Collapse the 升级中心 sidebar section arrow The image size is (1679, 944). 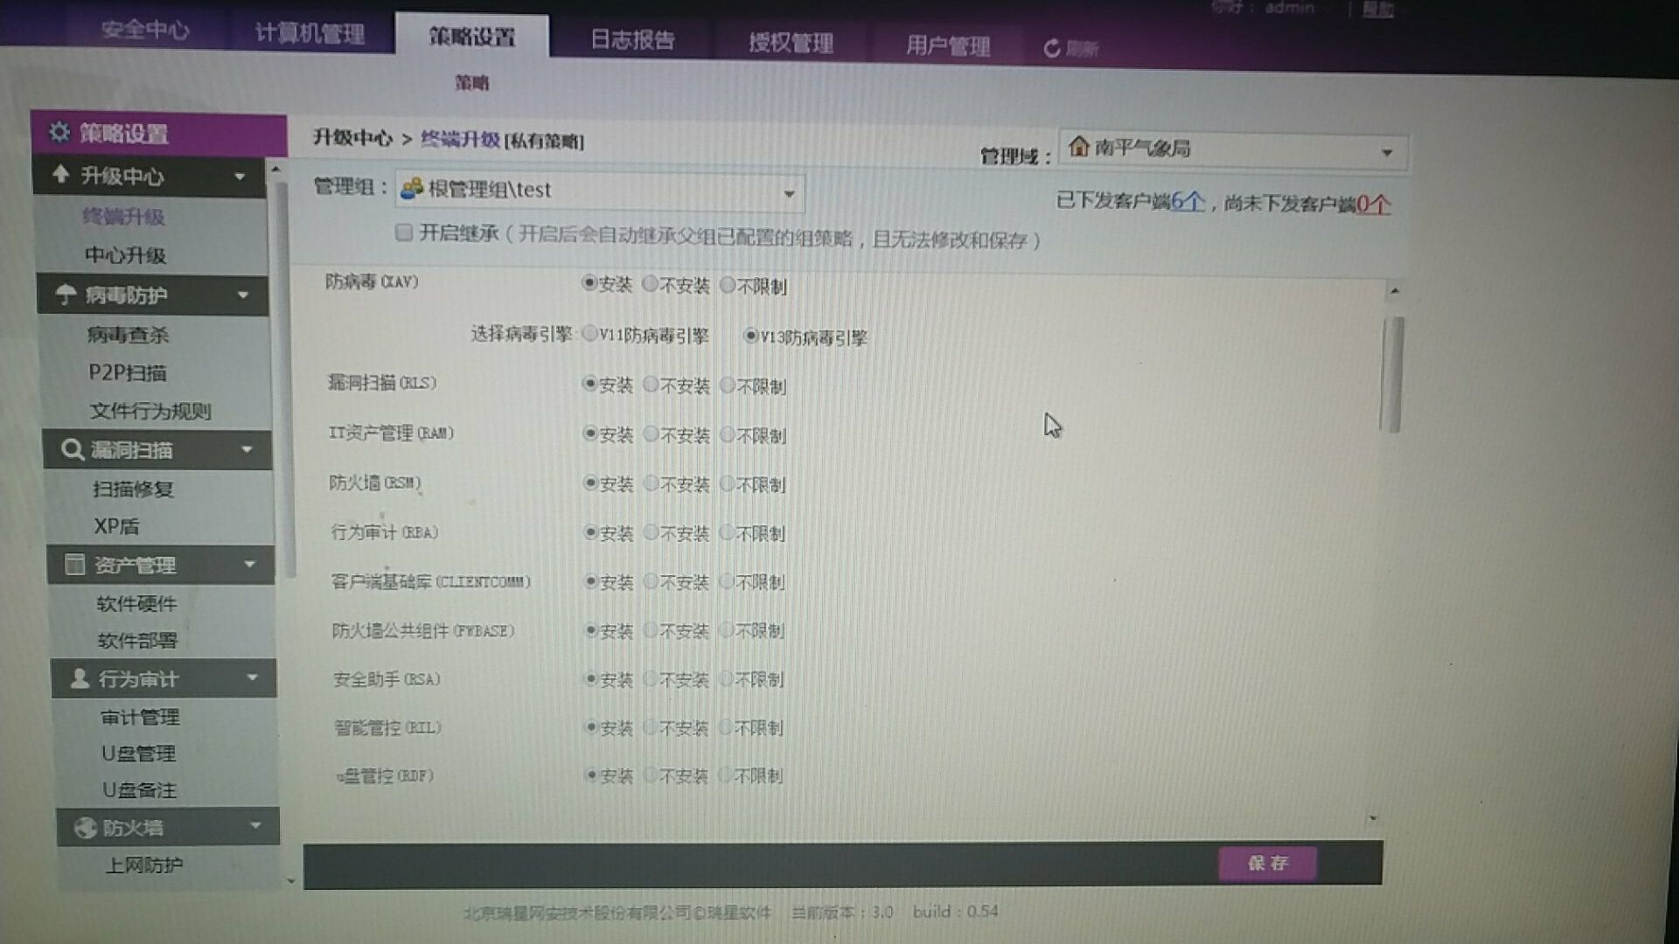pyautogui.click(x=240, y=177)
